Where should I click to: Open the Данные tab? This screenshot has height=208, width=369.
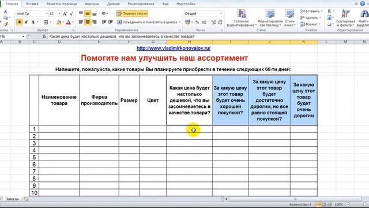click(114, 4)
